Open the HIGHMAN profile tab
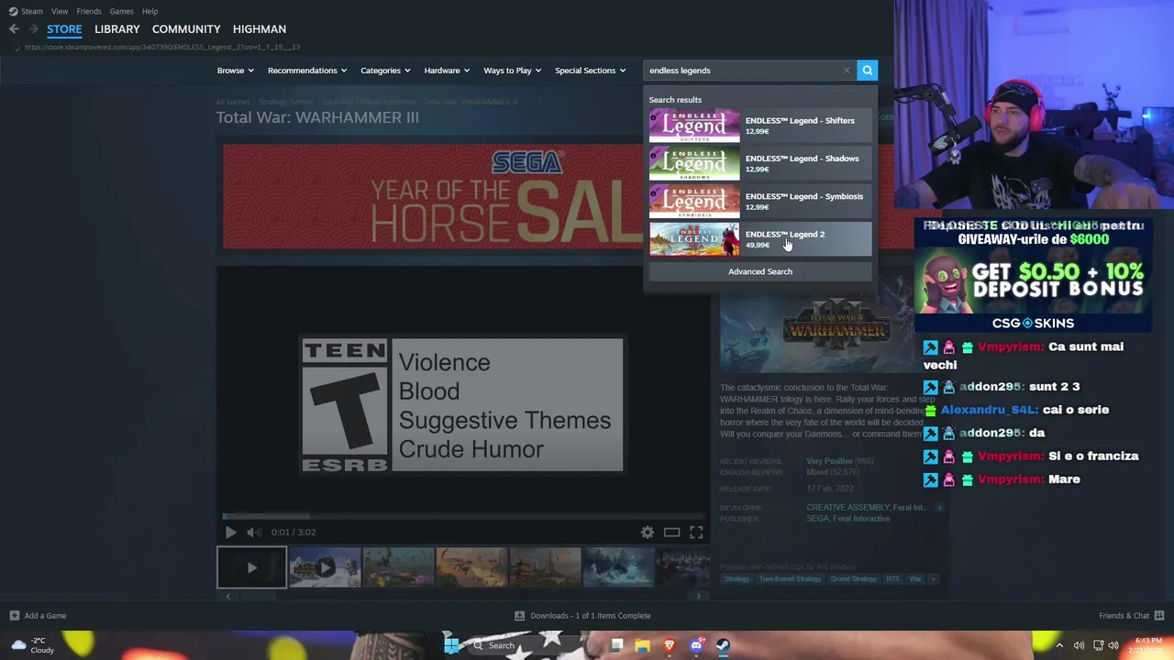1174x660 pixels. click(x=260, y=29)
